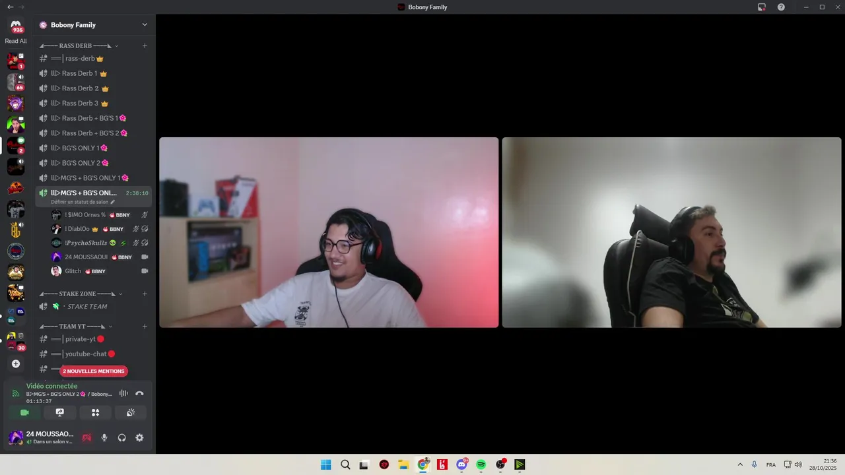Open Chrome from taskbar
The width and height of the screenshot is (845, 475).
click(x=423, y=464)
